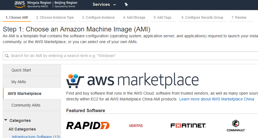Viewport: 258px width, 138px height.
Task: Click the AWS logo in header
Action: (x=19, y=4)
